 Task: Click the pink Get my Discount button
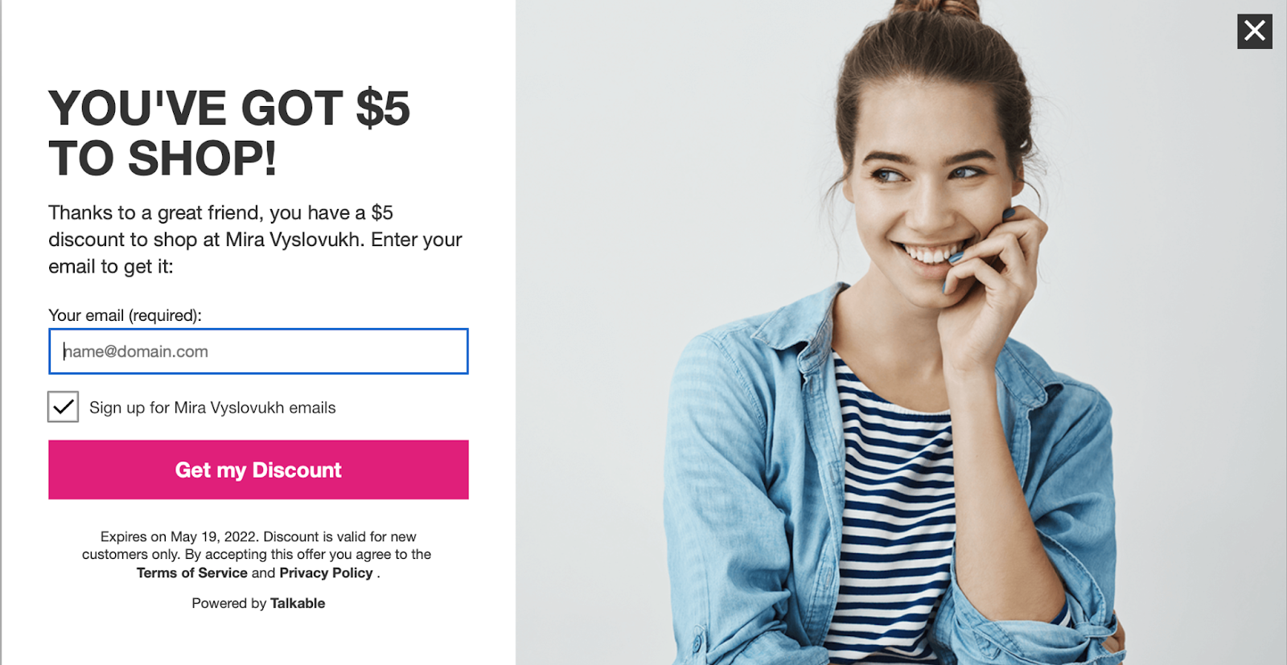pyautogui.click(x=258, y=470)
